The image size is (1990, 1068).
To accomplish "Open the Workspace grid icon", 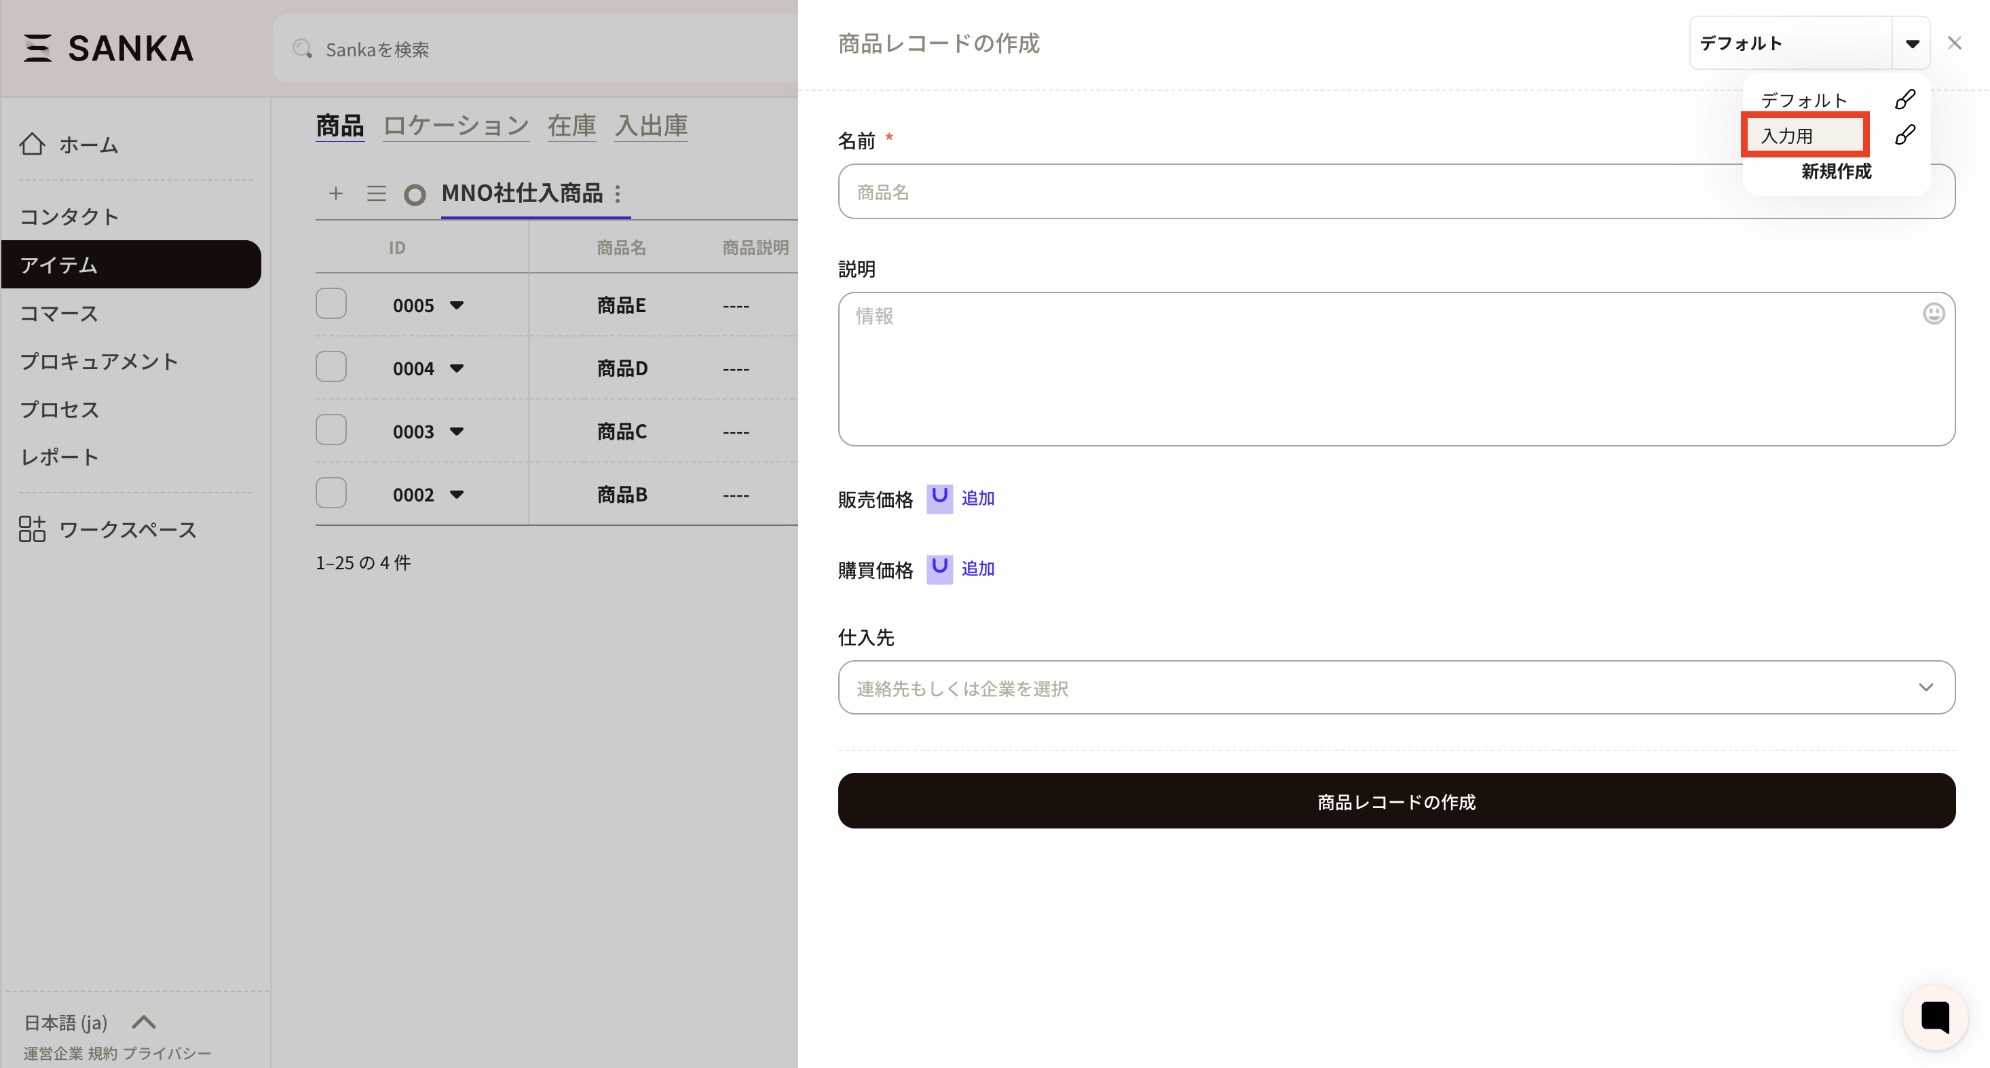I will click(x=33, y=529).
